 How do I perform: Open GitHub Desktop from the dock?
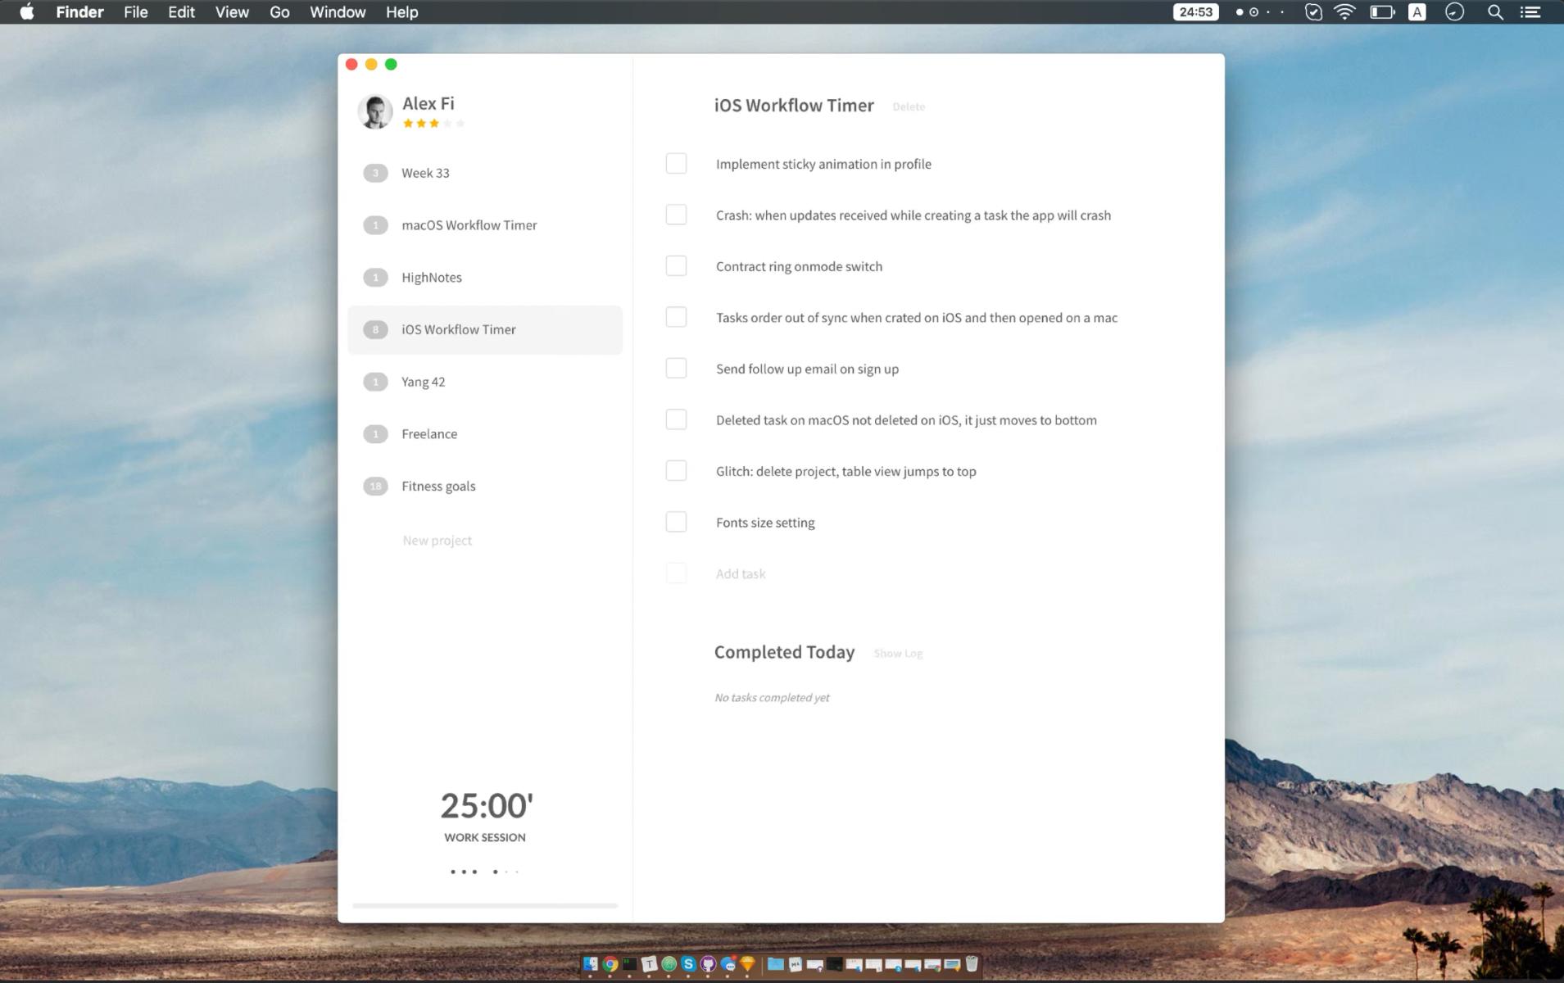pos(708,964)
